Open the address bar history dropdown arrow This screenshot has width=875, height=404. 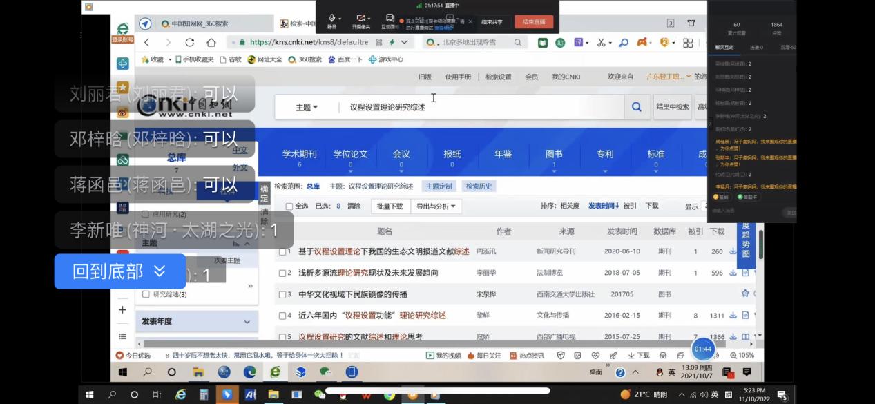[x=405, y=42]
